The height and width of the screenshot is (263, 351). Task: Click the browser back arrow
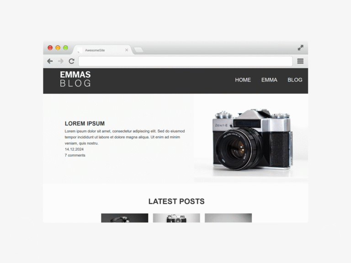[50, 61]
